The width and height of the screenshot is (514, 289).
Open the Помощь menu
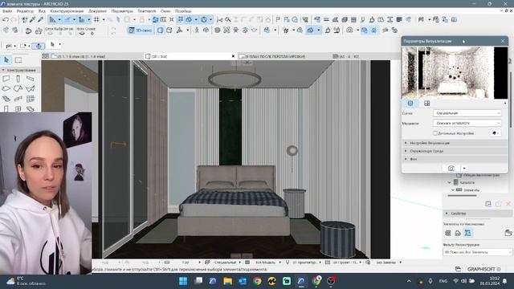click(183, 11)
